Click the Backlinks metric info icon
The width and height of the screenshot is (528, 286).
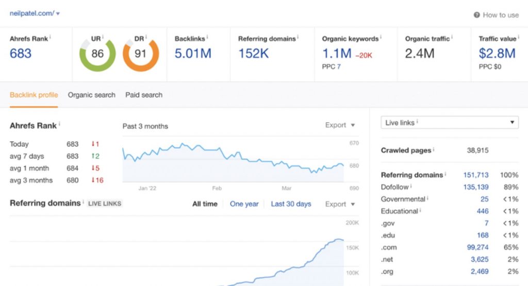207,37
